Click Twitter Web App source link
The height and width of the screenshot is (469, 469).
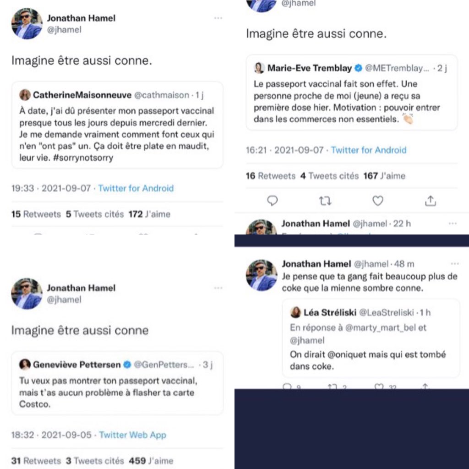pos(132,435)
